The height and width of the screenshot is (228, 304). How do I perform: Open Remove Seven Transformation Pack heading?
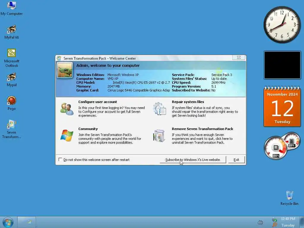[x=202, y=129]
